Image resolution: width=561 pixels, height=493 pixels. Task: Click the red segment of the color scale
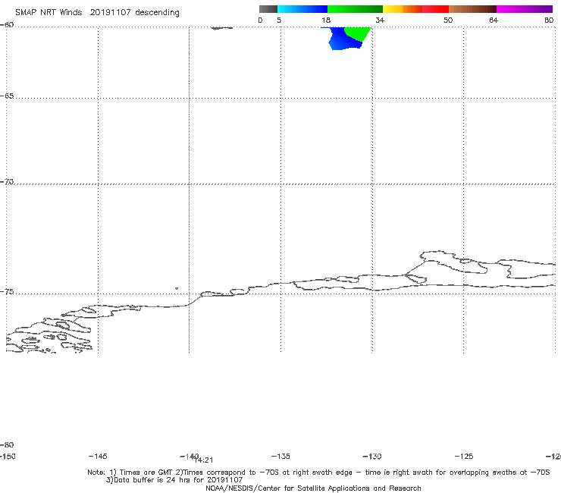pos(435,9)
